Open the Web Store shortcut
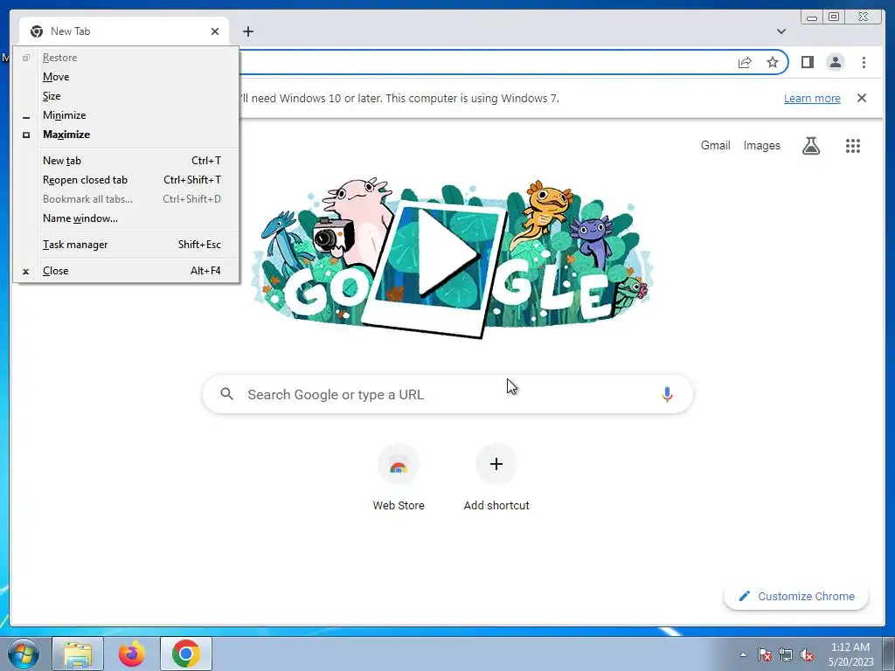Viewport: 895px width, 671px height. pyautogui.click(x=399, y=478)
